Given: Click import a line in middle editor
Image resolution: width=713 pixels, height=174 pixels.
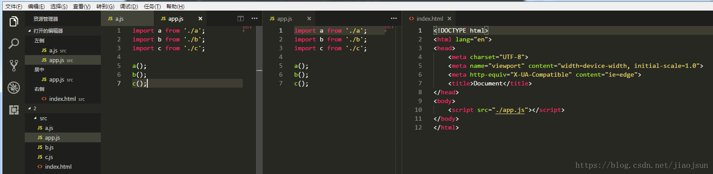Looking at the screenshot, I should pos(330,30).
